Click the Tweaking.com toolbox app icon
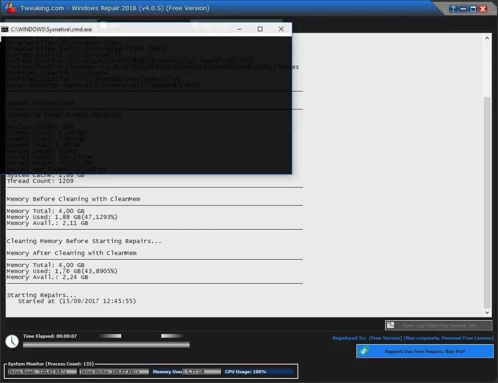The width and height of the screenshot is (498, 383). click(x=11, y=8)
